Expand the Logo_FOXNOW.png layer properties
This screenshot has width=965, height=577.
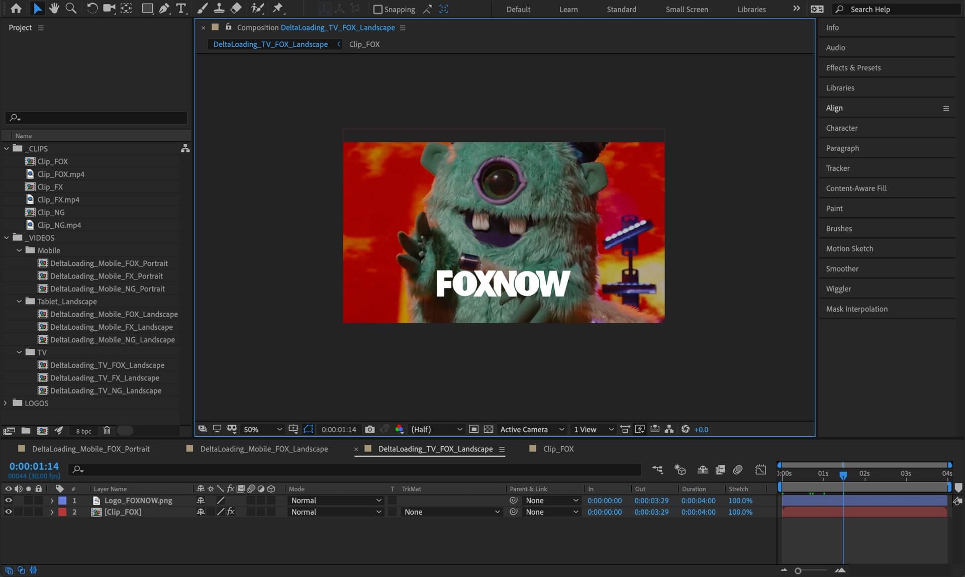[51, 501]
